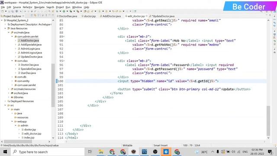Click the editor vertical scrollbar thumb
Screen dimensions: 277x156
pos(268,120)
